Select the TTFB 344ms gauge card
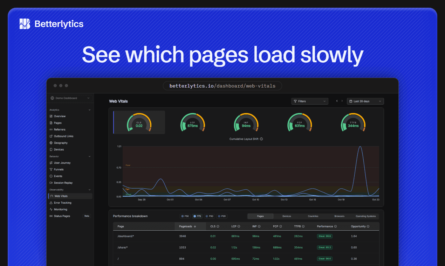 (353, 122)
